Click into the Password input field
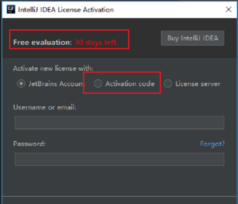This screenshot has height=204, width=238. tap(119, 159)
